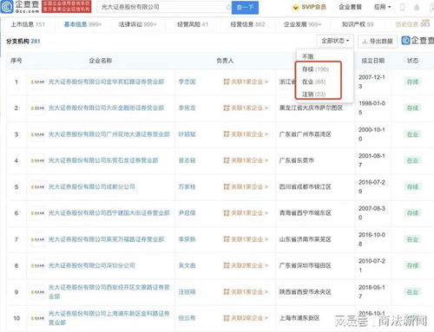
Task: Open the 李忠国 person link in row 1
Action: pos(187,81)
